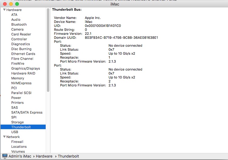Click the sidebar vertical scrollbar
This screenshot has height=160, width=228.
48,50
